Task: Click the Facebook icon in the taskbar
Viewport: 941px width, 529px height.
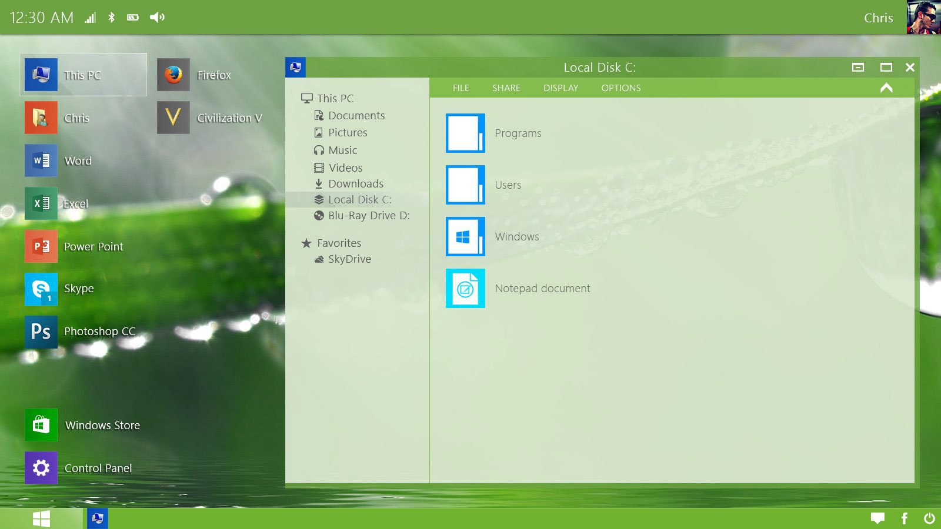Action: (x=905, y=518)
